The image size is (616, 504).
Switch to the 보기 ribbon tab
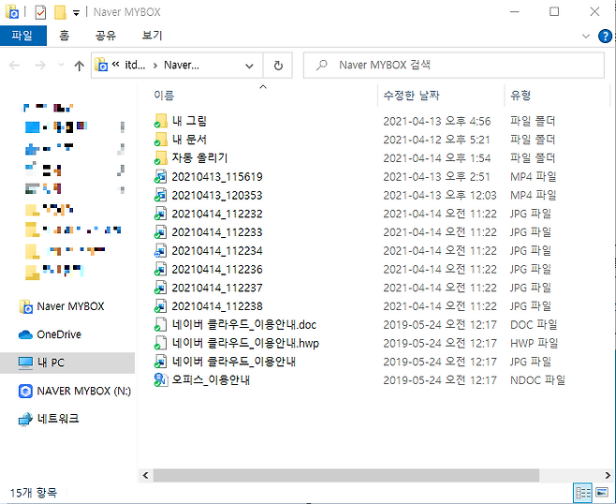point(152,36)
